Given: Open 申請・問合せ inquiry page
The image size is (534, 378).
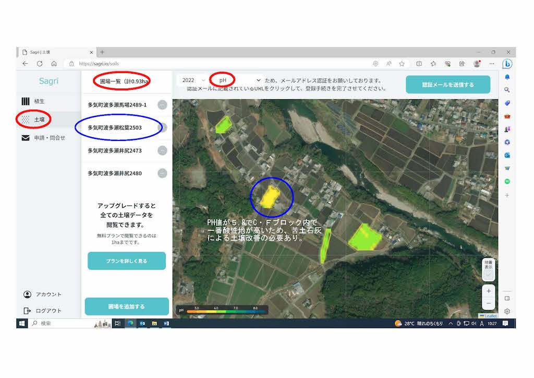Looking at the screenshot, I should [50, 138].
